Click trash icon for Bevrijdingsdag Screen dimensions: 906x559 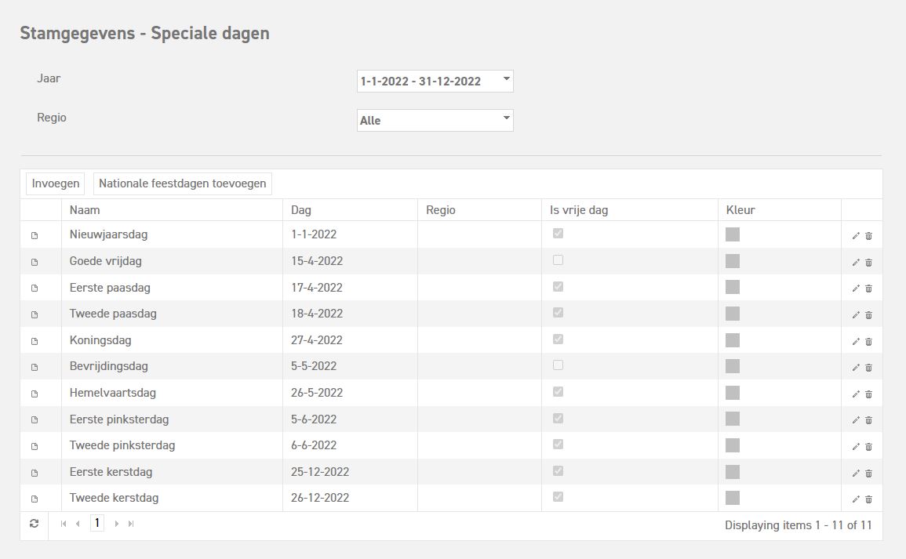click(868, 368)
